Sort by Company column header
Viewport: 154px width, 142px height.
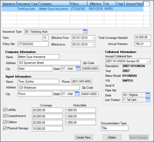54,4
